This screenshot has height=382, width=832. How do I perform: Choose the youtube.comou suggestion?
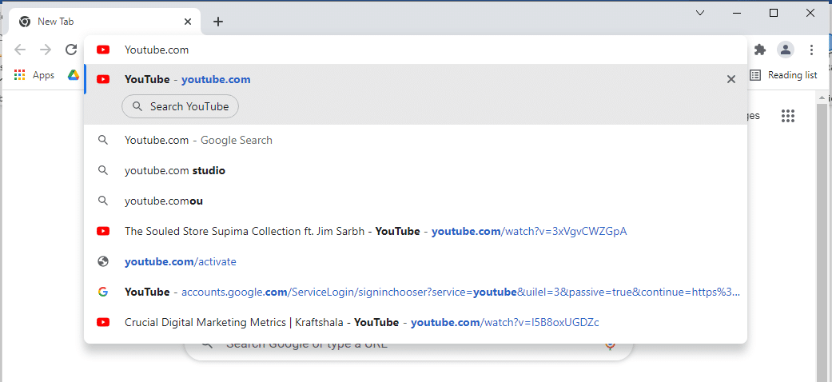coord(416,201)
